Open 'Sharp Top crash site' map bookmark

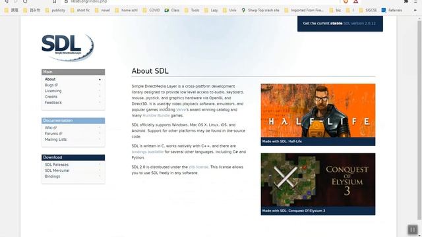pyautogui.click(x=260, y=11)
